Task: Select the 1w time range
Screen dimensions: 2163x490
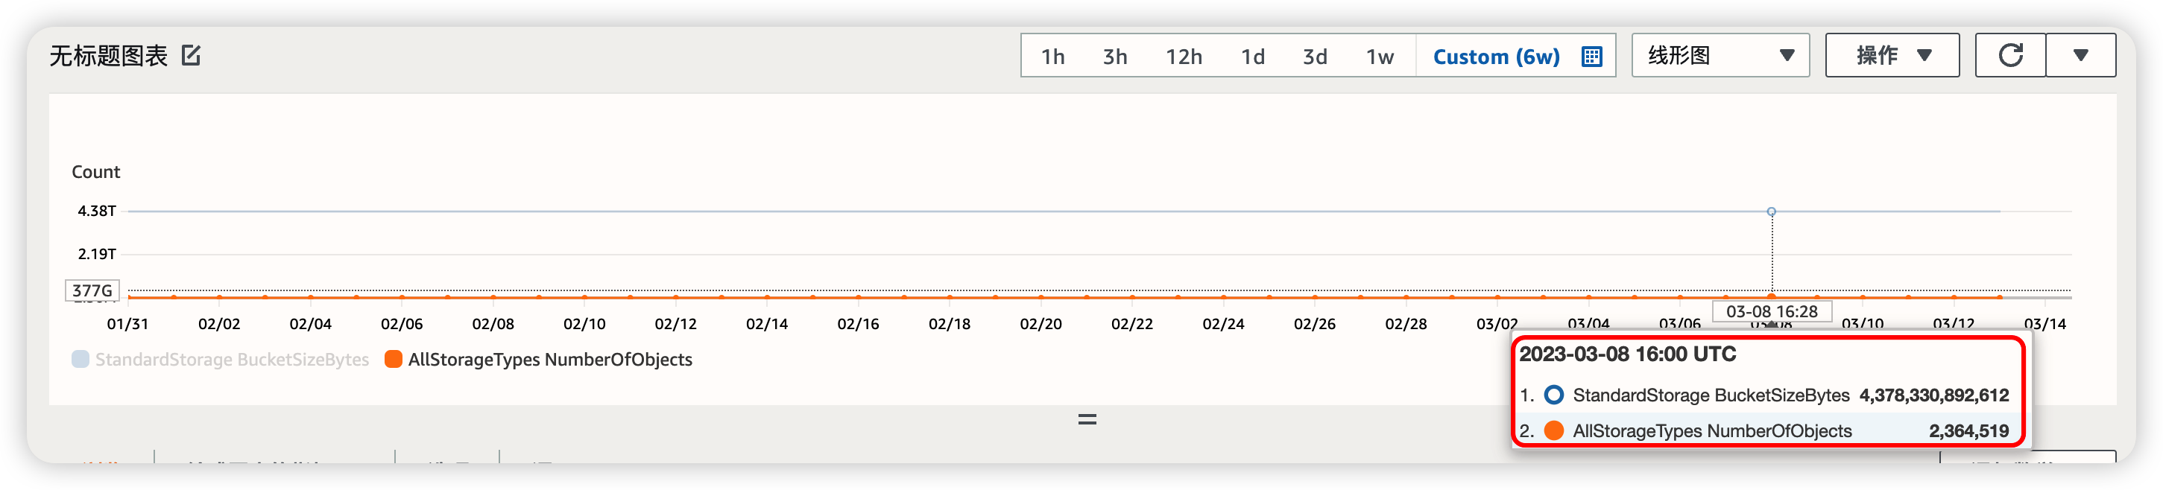Action: 1380,56
